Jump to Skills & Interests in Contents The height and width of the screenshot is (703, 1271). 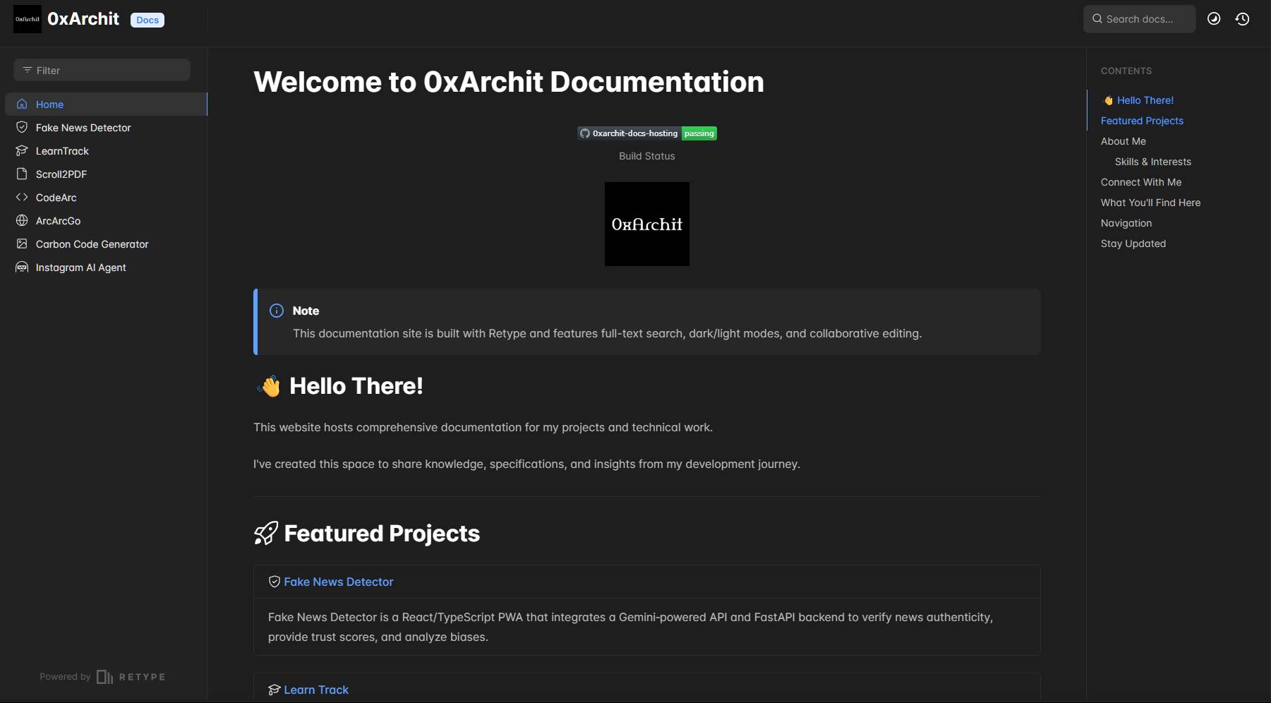(1153, 162)
